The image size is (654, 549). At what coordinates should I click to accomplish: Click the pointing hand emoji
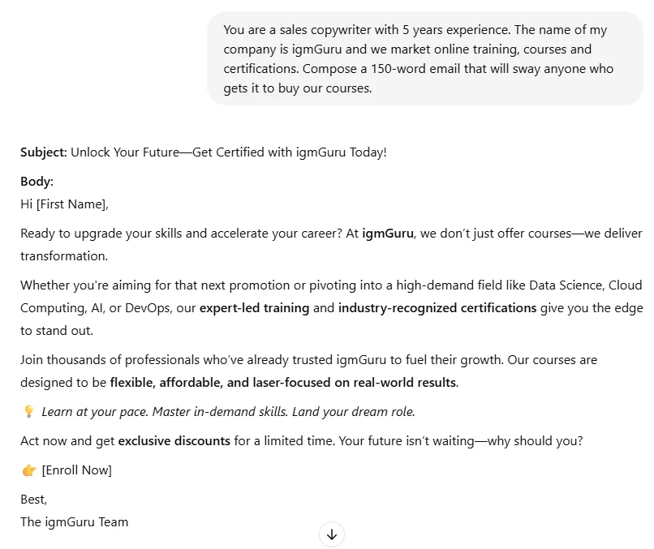pyautogui.click(x=28, y=470)
